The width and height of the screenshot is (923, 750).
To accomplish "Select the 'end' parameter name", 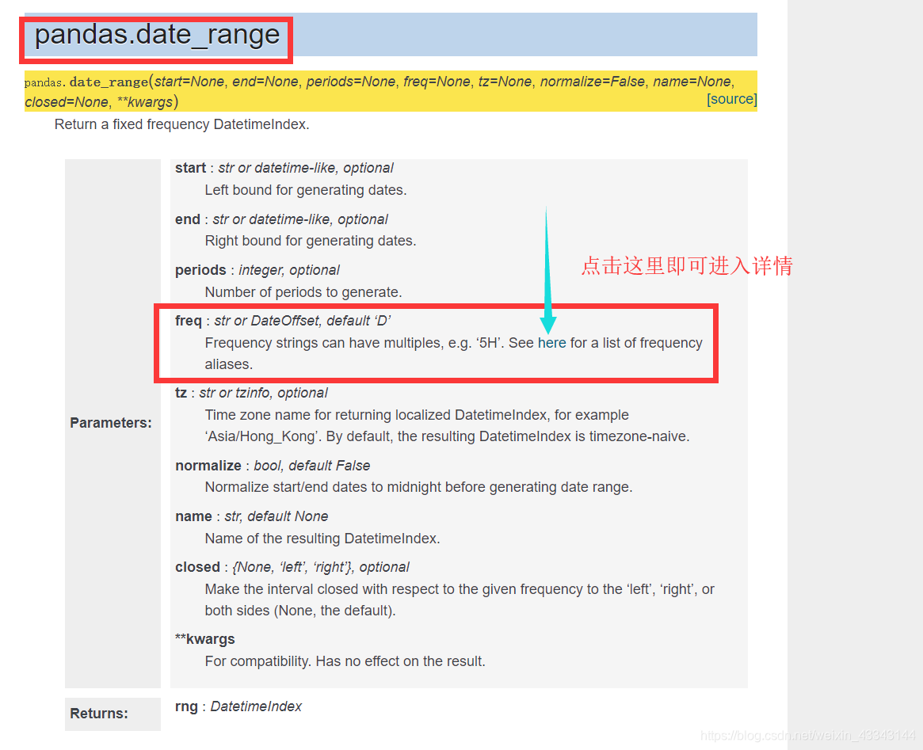I will tap(187, 219).
